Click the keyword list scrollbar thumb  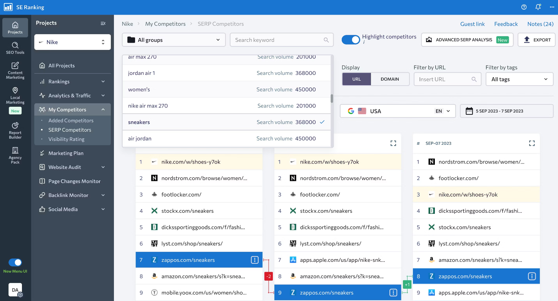(332, 99)
